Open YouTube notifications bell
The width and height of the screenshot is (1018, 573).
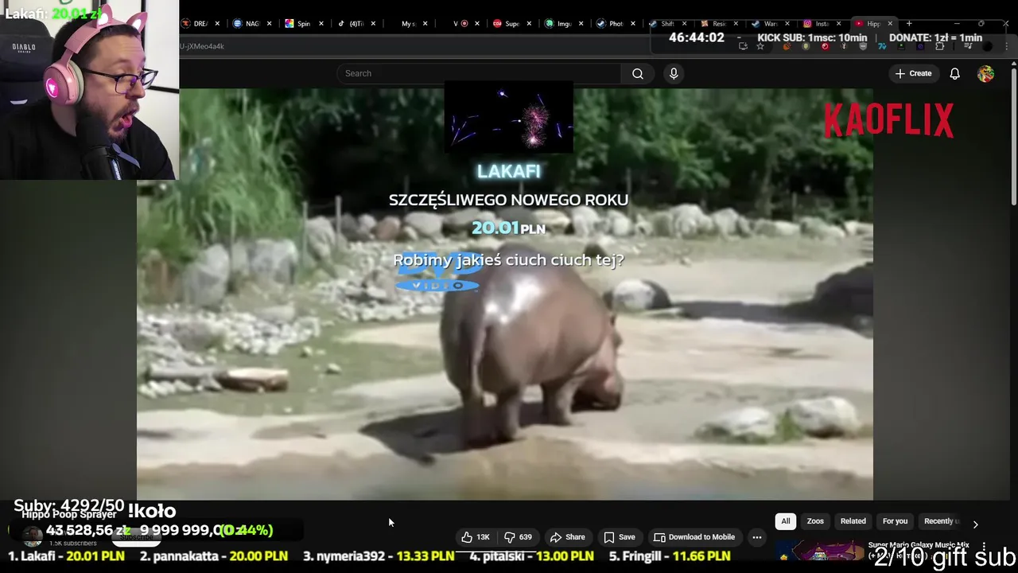tap(954, 73)
